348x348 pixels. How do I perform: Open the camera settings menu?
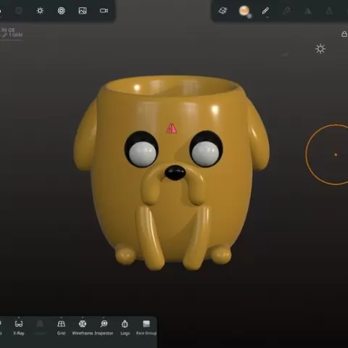pyautogui.click(x=104, y=11)
